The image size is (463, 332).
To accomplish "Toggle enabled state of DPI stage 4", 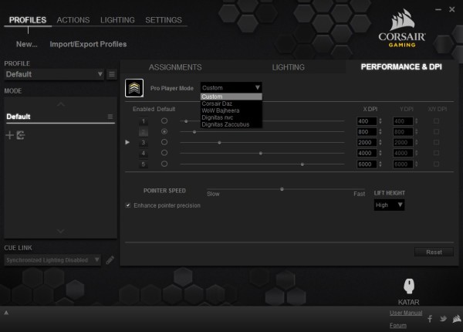I will point(144,154).
